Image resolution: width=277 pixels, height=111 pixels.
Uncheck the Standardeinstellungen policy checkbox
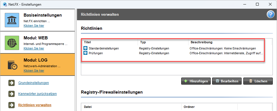pos(85,48)
